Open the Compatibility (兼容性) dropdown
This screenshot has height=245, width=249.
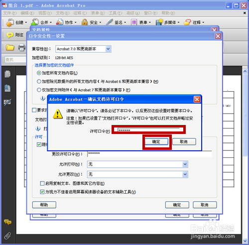point(83,49)
